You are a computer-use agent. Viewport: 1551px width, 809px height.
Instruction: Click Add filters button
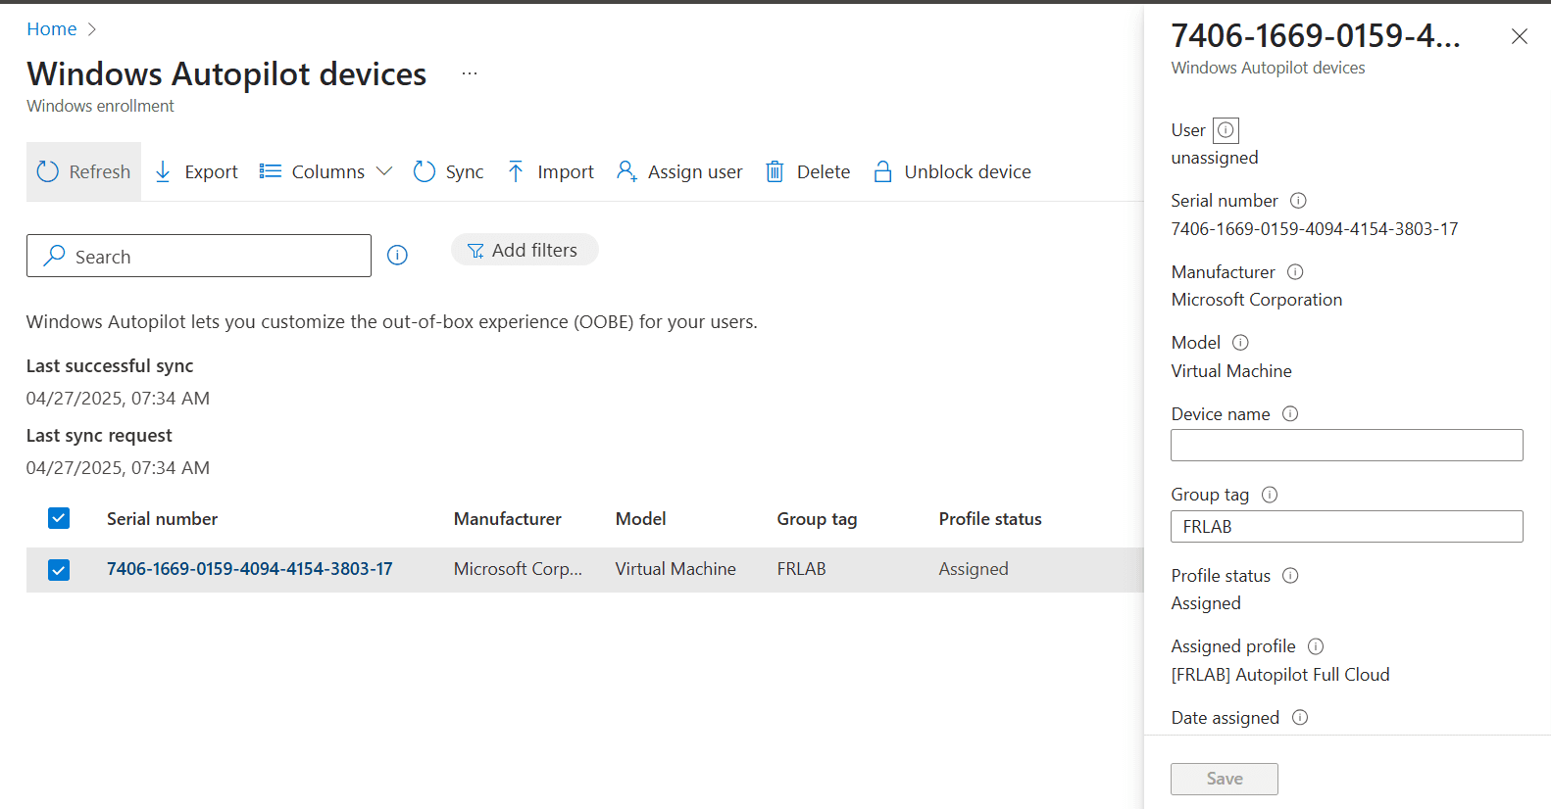click(x=524, y=250)
